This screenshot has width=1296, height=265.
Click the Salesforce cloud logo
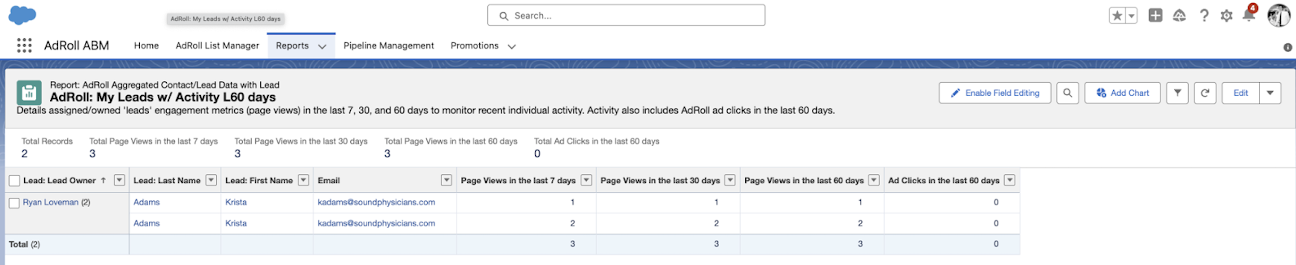click(22, 15)
